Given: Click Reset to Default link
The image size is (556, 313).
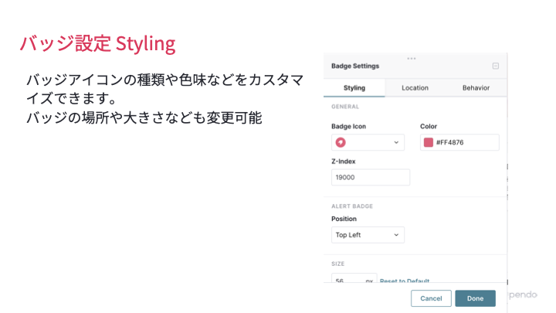Looking at the screenshot, I should coord(405,281).
